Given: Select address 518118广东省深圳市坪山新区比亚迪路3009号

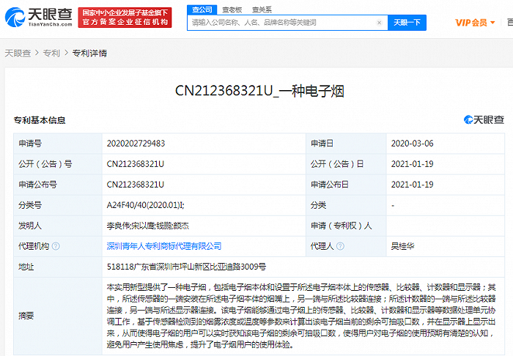Looking at the screenshot, I should [x=186, y=267].
